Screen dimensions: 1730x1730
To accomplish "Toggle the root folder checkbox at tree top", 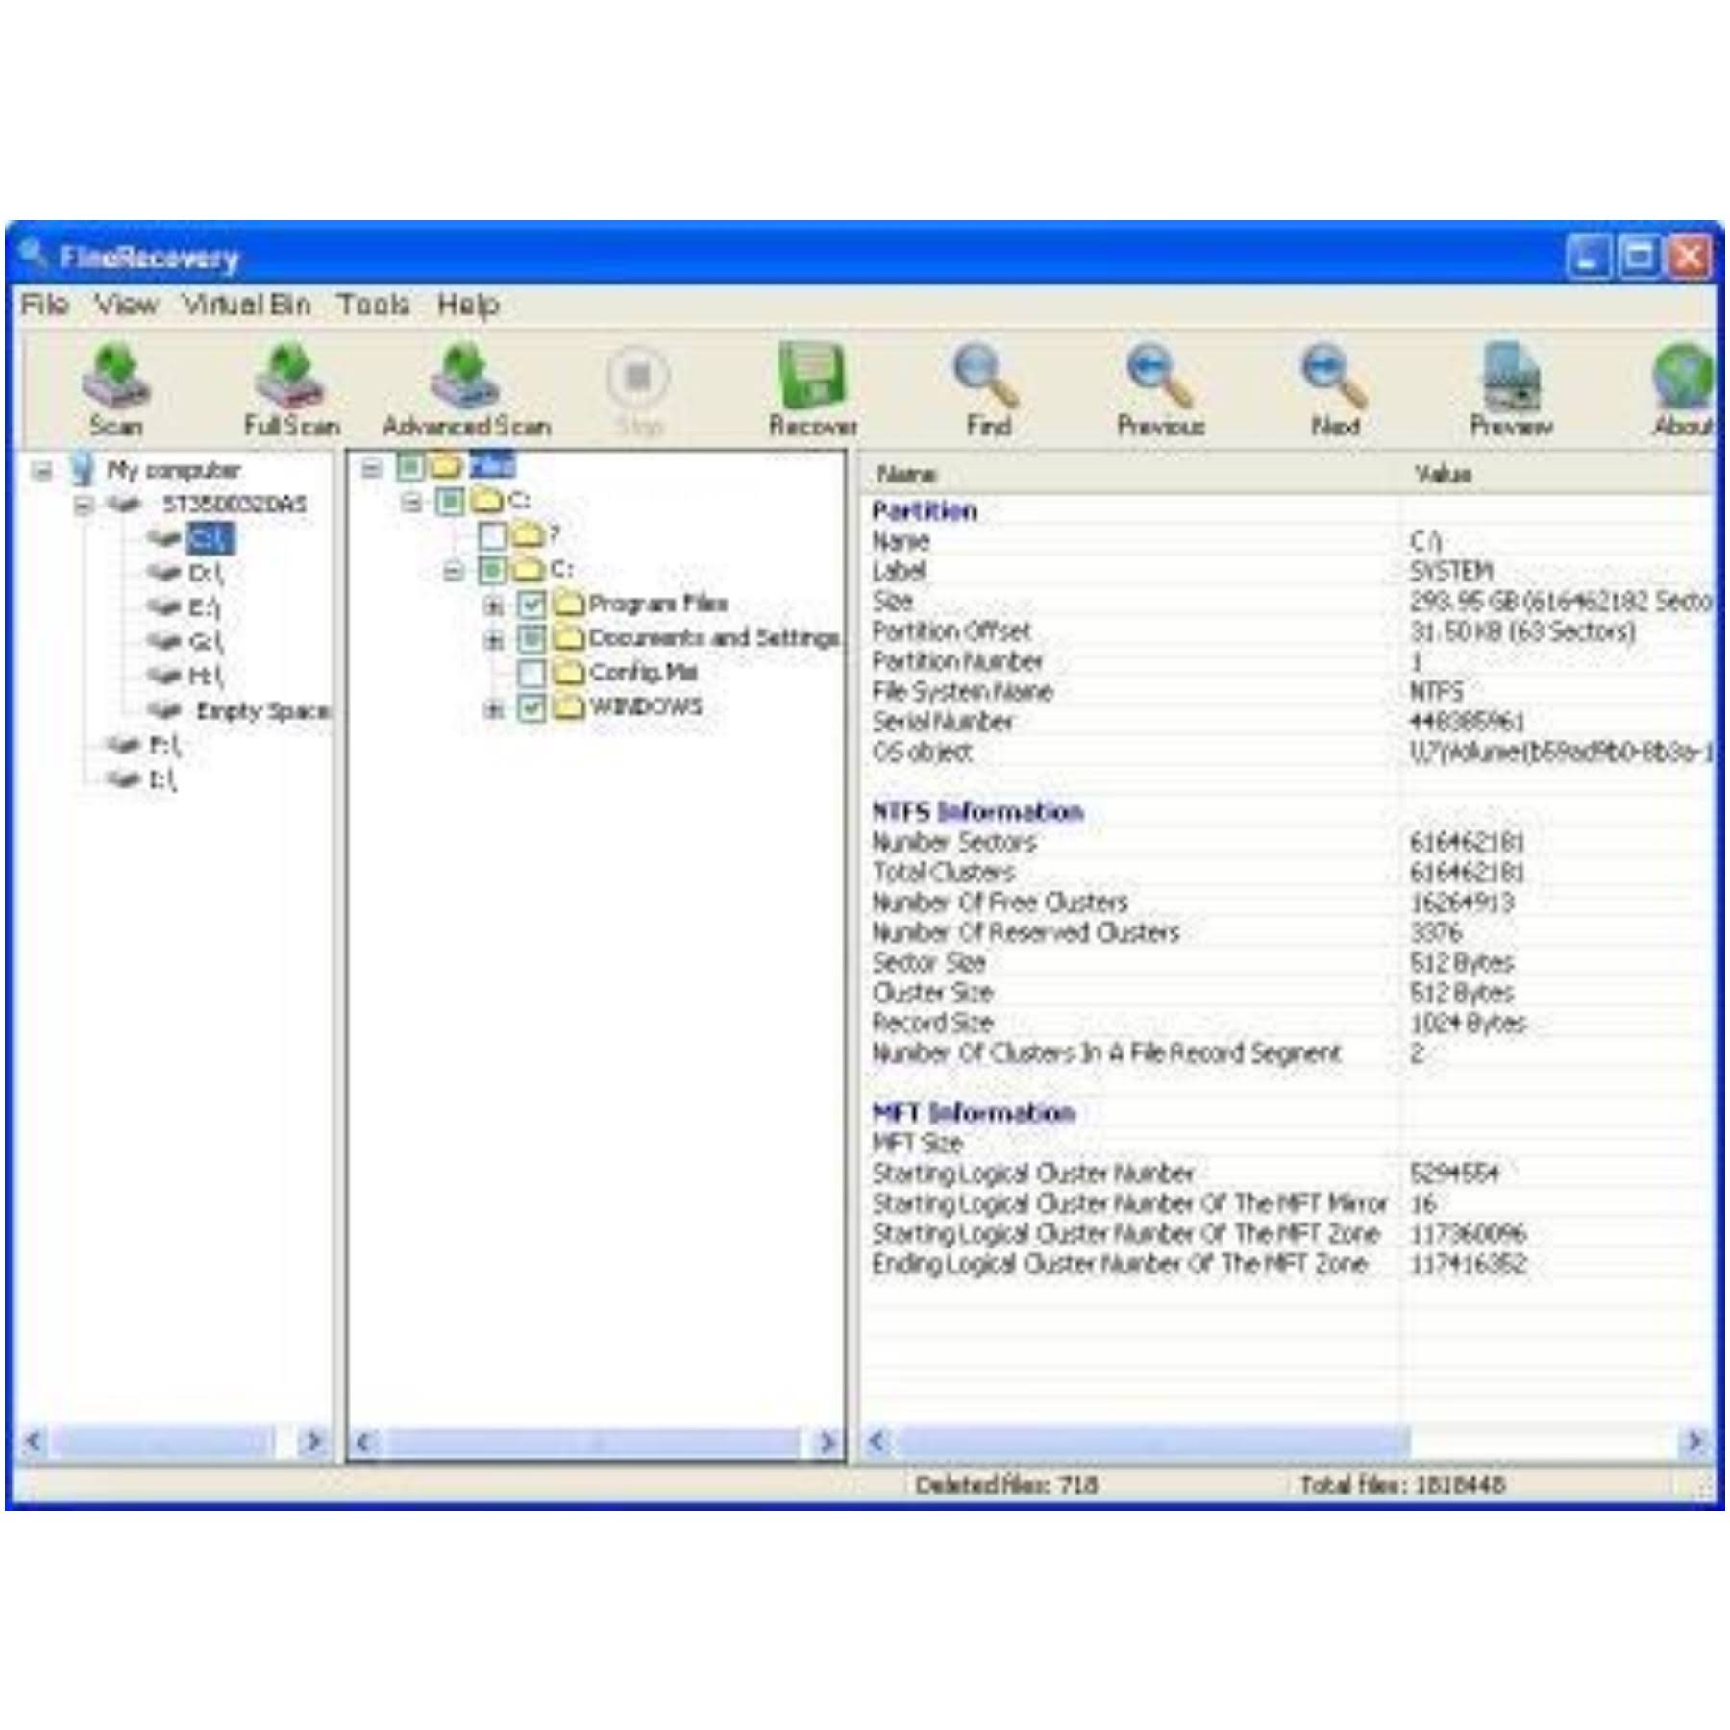I will pos(410,467).
